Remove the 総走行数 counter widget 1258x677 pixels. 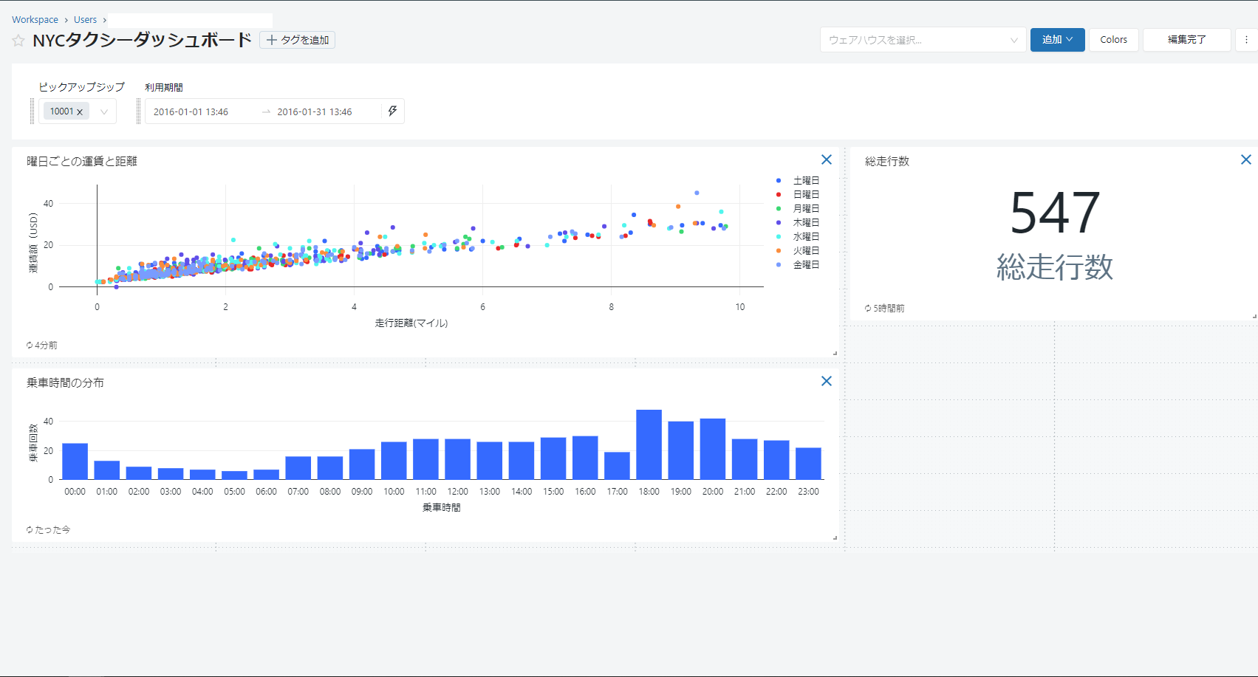[x=1245, y=159]
